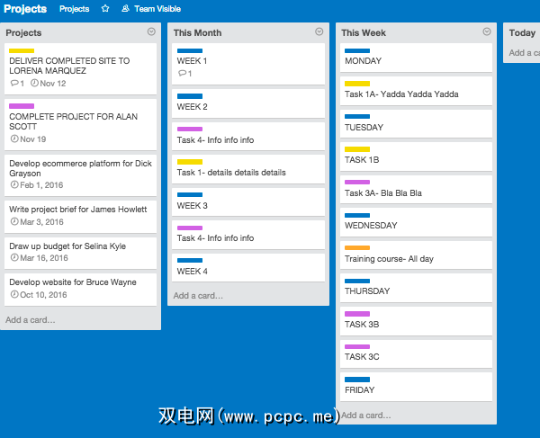Open the WEEK 2 card

[x=248, y=103]
